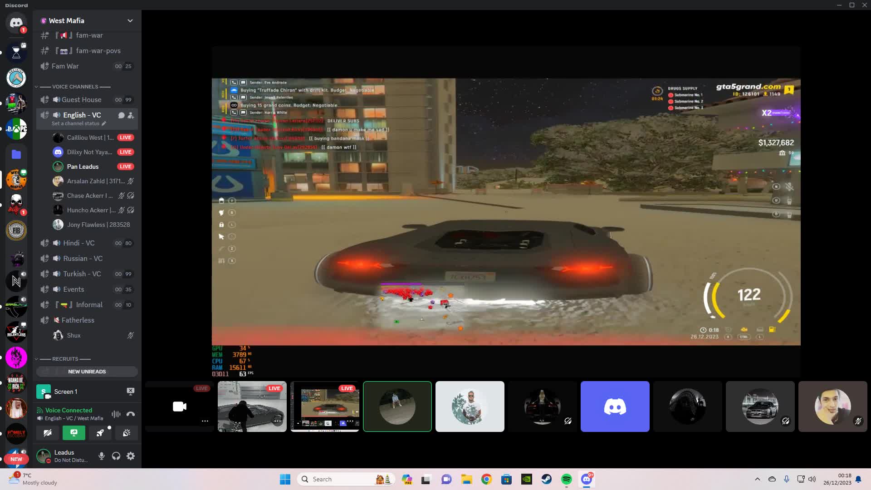
Task: Invite people to English - VC
Action: pyautogui.click(x=131, y=115)
